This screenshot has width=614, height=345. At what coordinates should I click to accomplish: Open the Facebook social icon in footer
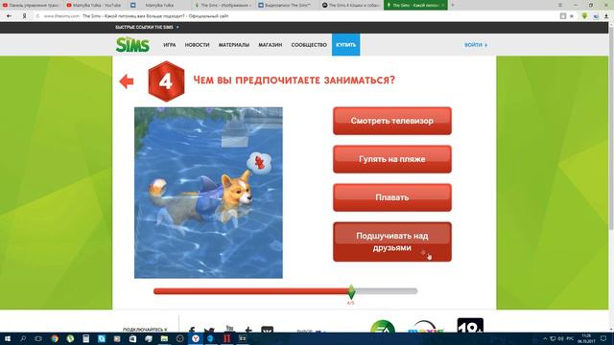[x=192, y=331]
